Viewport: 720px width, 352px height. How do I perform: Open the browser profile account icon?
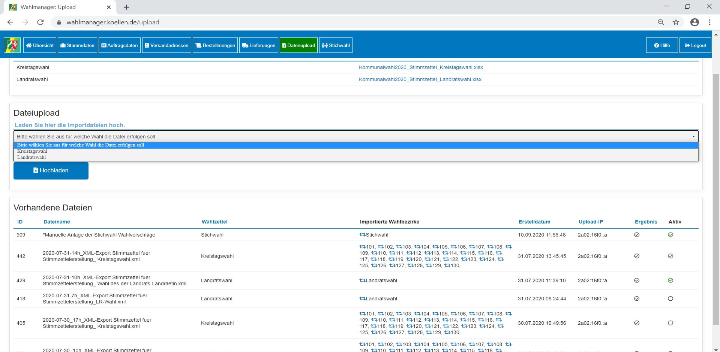[x=694, y=22]
